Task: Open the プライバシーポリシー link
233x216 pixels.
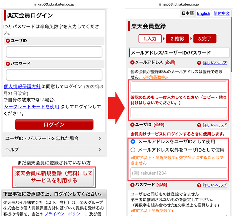Action: coord(64,214)
